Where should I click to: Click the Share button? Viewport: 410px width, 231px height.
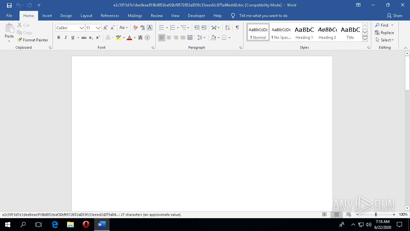point(394,16)
